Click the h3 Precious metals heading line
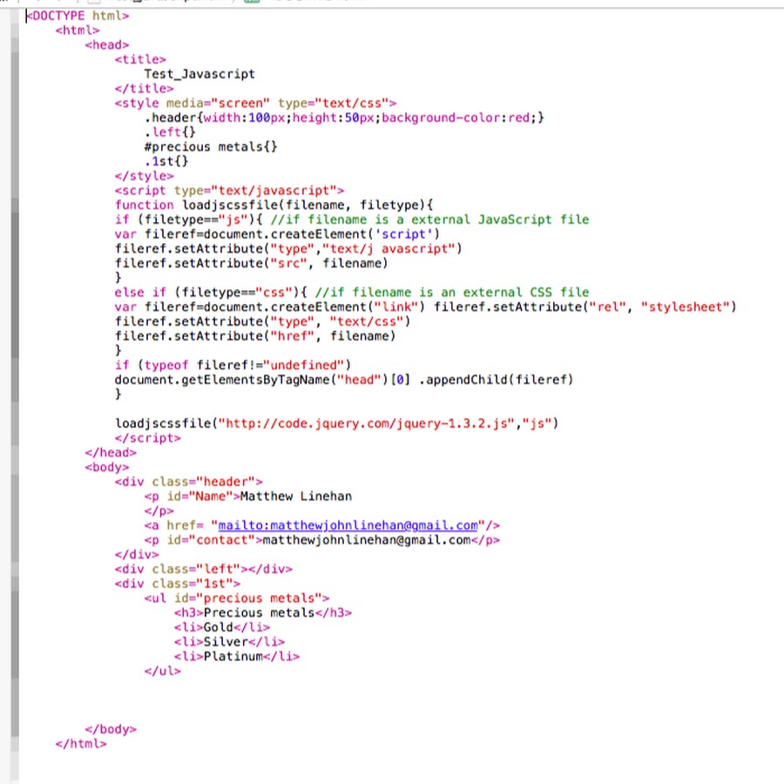 pos(262,612)
